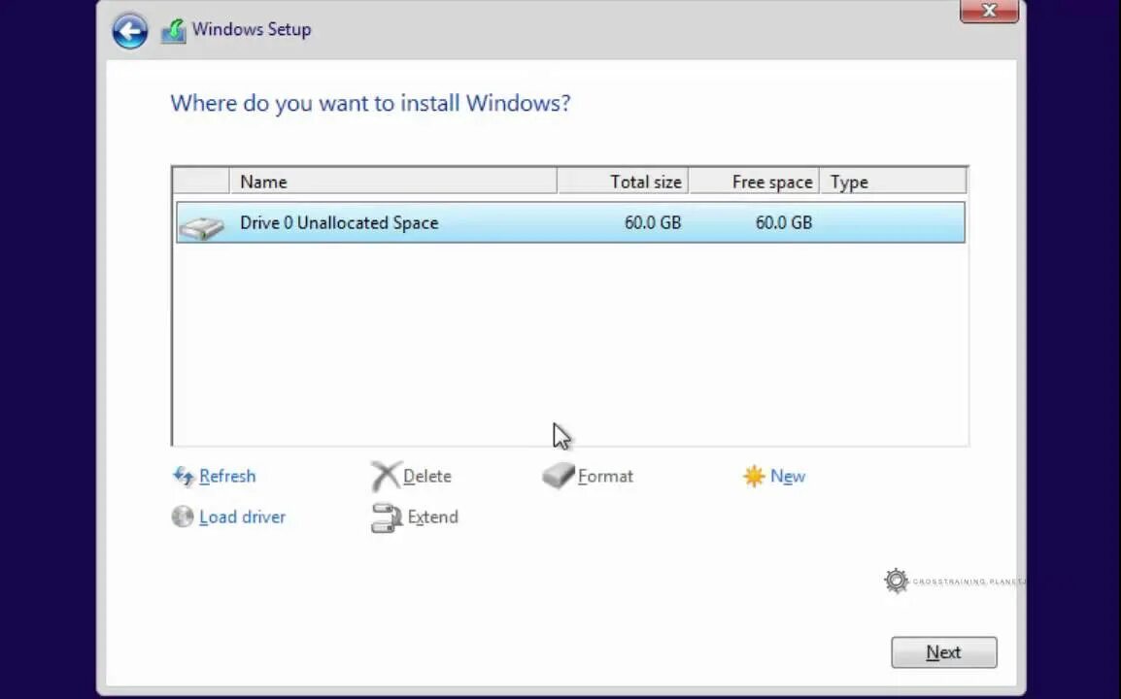The image size is (1121, 699).
Task: Sort by the Type column header
Action: pos(893,182)
